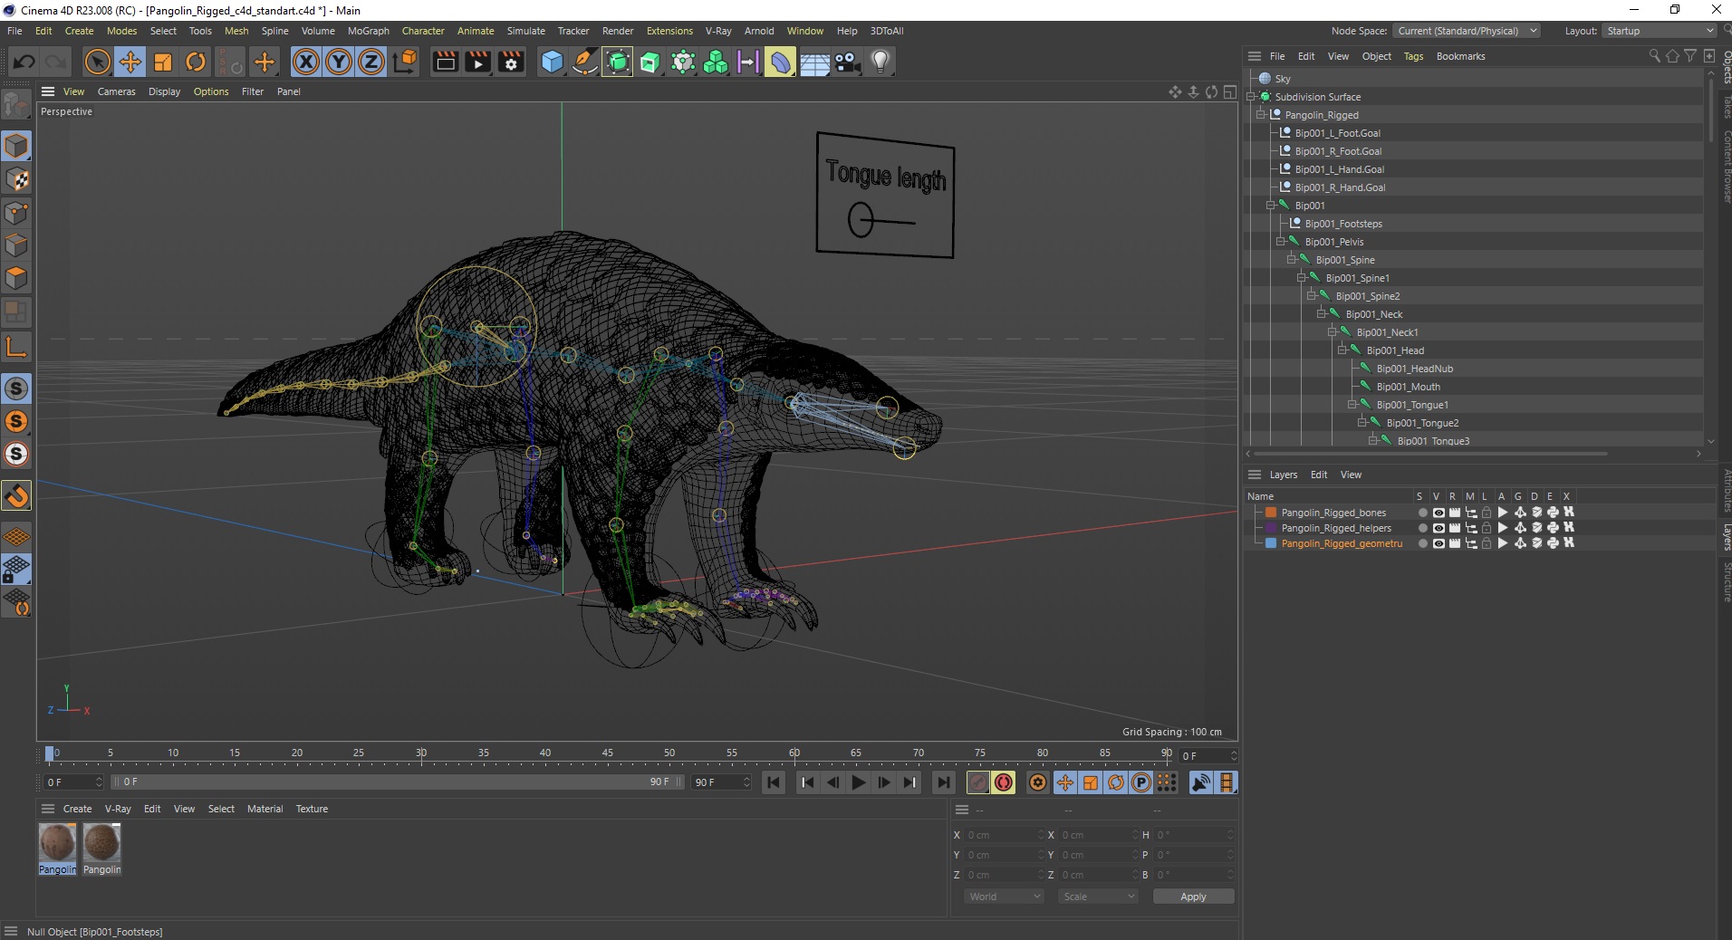Toggle Z axis lock
Viewport: 1732px width, 940px height.
pos(371,62)
